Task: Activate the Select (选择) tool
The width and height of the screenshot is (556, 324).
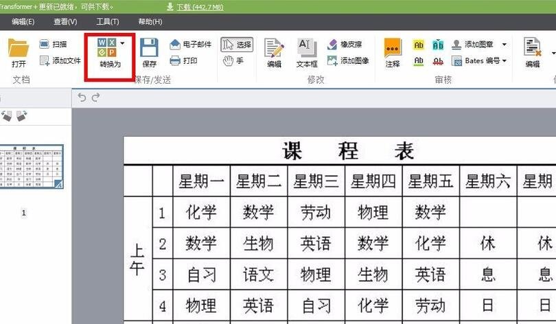Action: pos(237,45)
